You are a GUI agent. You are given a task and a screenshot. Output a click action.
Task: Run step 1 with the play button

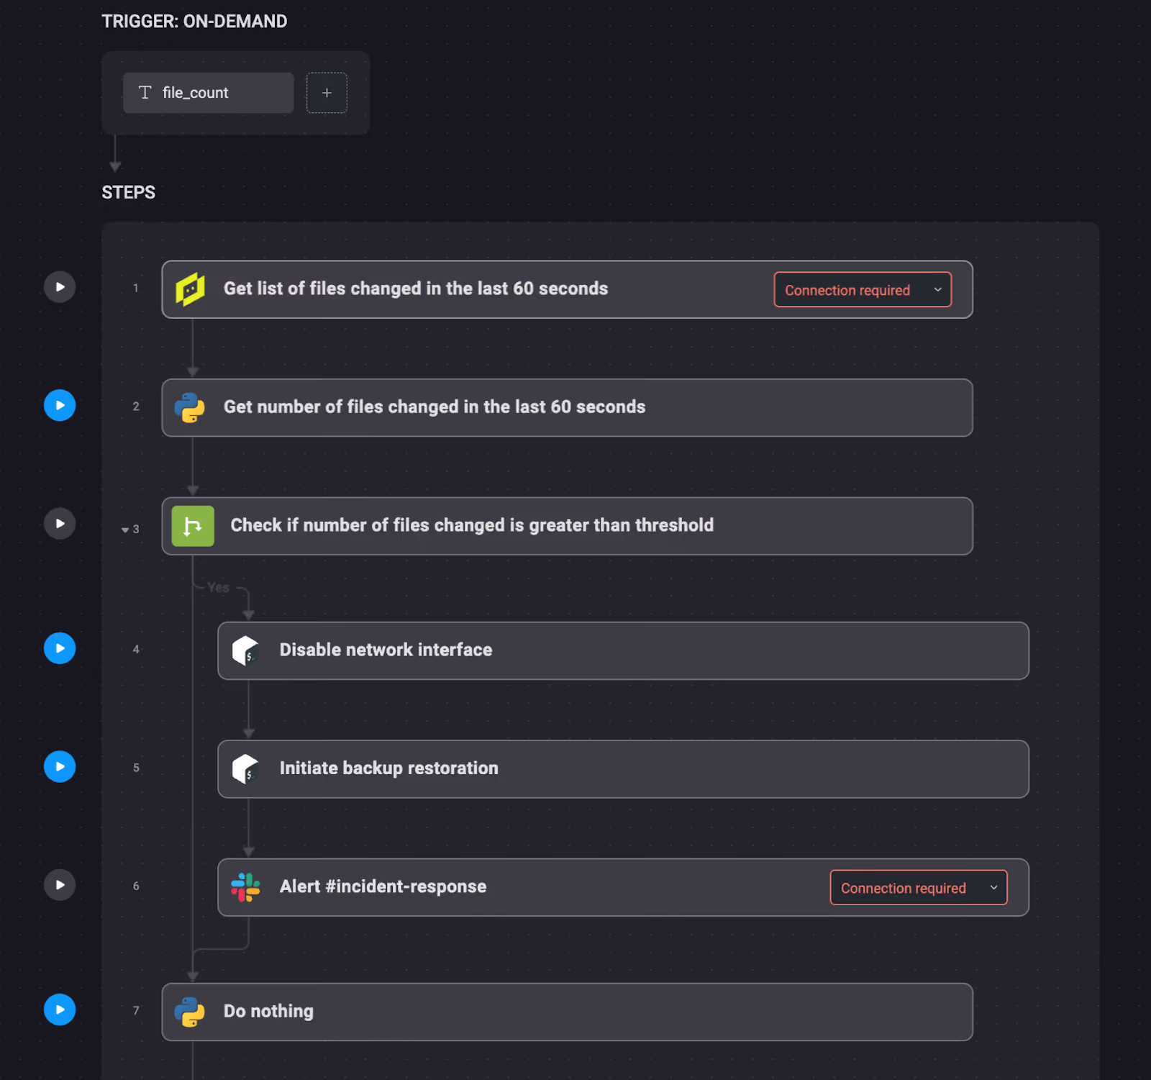pos(60,287)
